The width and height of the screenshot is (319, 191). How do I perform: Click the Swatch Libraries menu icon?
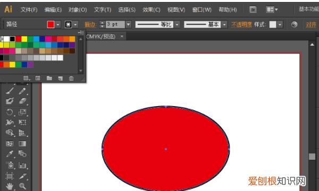point(27,78)
